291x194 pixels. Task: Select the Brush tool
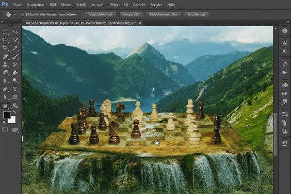(15, 56)
